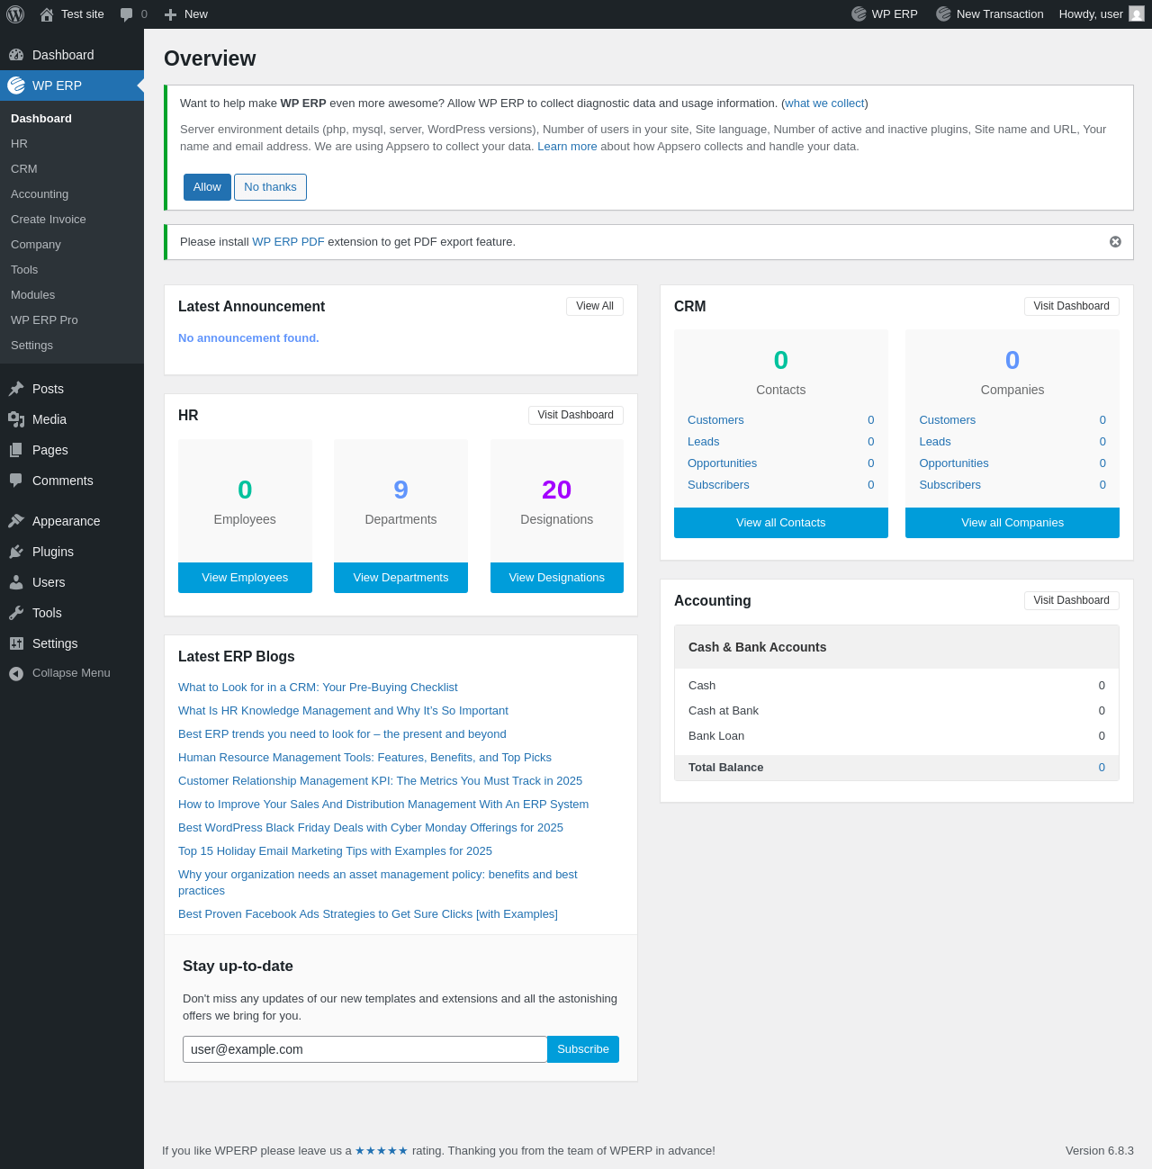Click the Posts pin icon
Image resolution: width=1152 pixels, height=1169 pixels.
[x=16, y=389]
